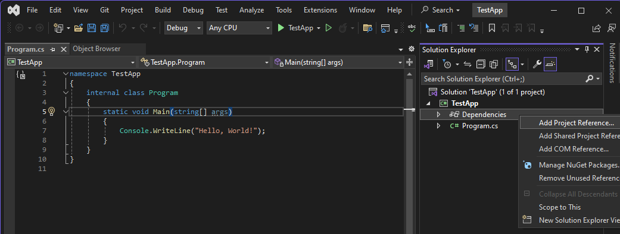Collapse the class Program code block
Screen dimensions: 620x234
coord(66,93)
